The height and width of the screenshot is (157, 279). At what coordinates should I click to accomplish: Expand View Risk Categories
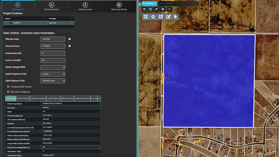8,92
